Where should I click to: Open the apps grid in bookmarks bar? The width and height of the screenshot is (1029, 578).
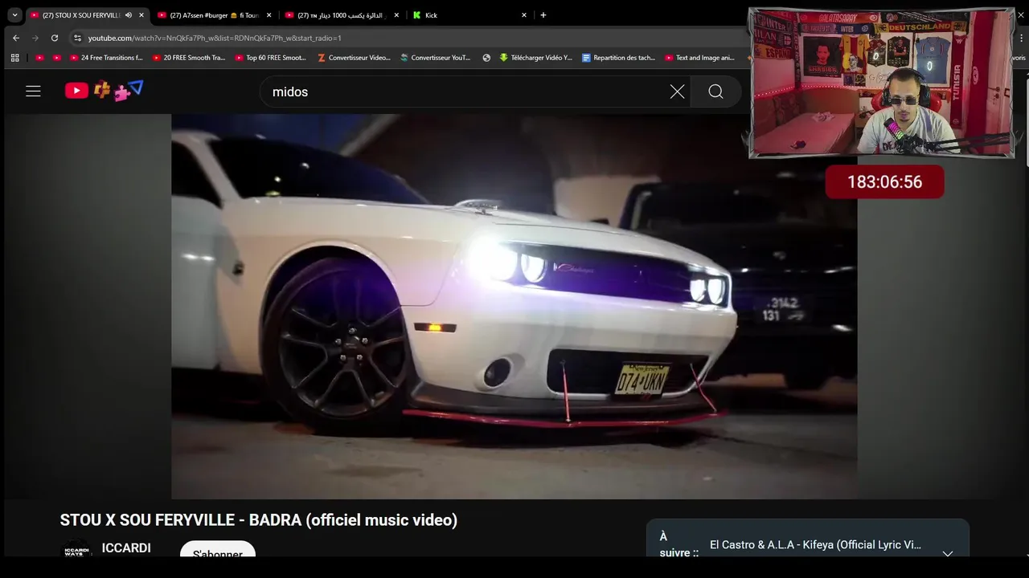[x=14, y=58]
